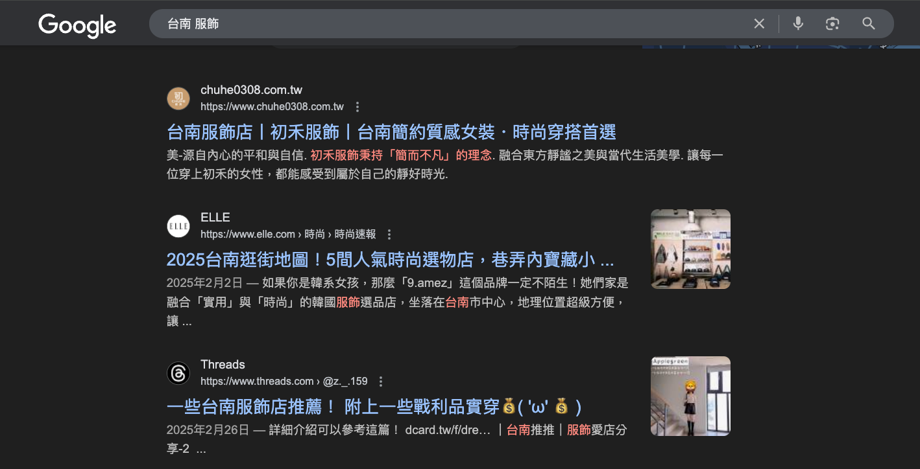Open the Threads result outfit thumbnail

tap(690, 396)
